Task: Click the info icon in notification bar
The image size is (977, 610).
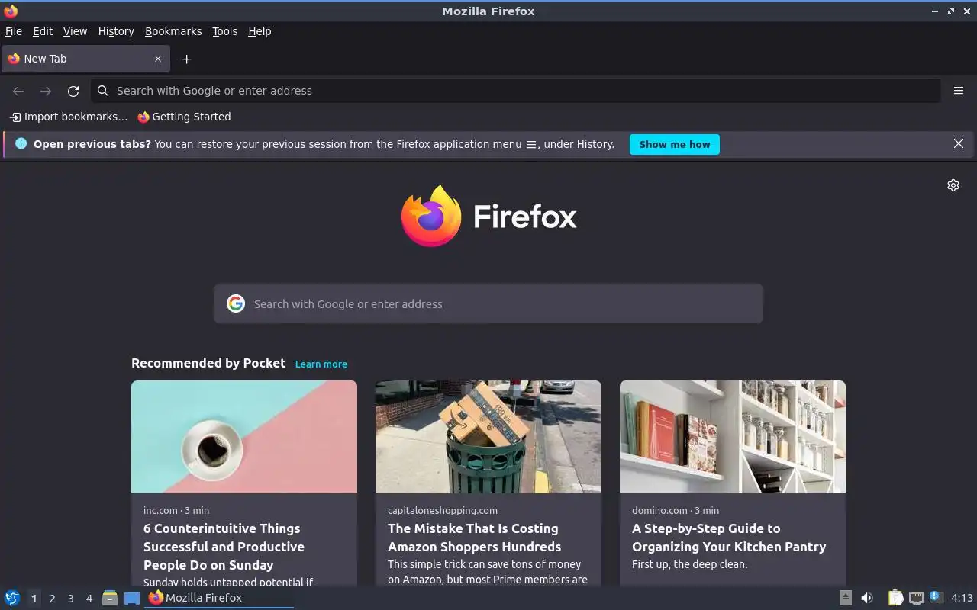Action: (21, 143)
